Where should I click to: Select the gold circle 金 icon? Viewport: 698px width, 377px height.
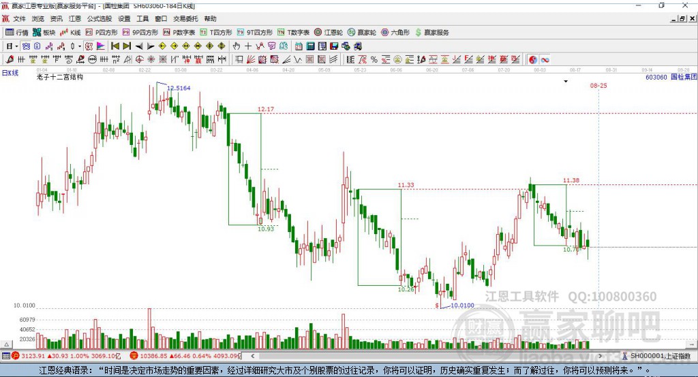click(397, 60)
